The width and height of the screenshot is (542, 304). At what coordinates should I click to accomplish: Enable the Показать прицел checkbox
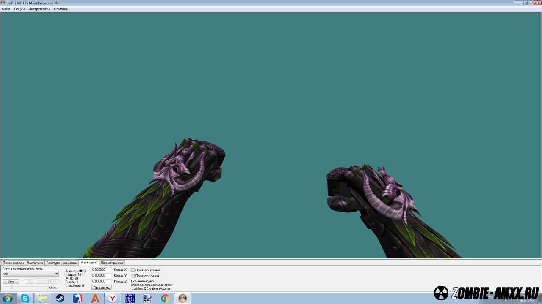tap(133, 270)
